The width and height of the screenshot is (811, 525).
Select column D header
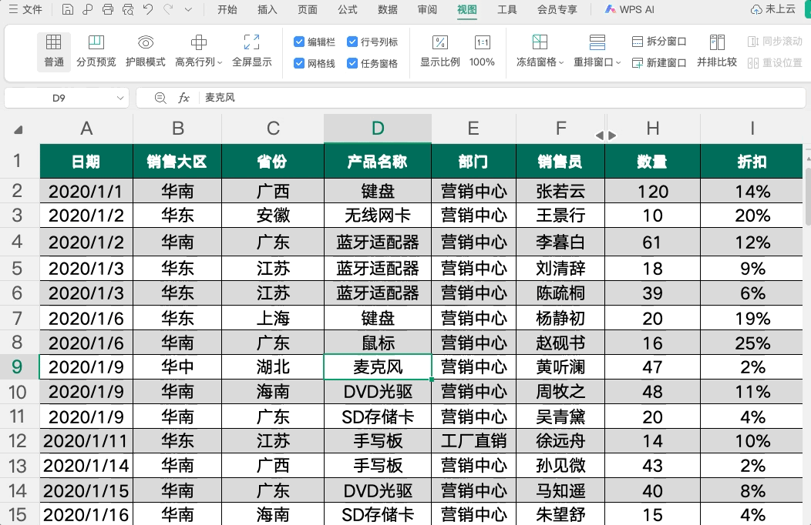[x=378, y=128]
